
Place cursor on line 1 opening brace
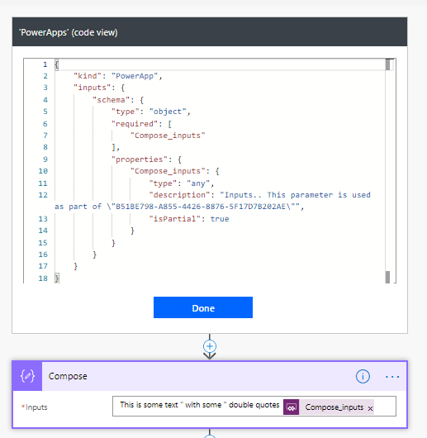(57, 64)
